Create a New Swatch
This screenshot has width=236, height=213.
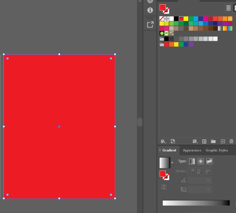223,142
